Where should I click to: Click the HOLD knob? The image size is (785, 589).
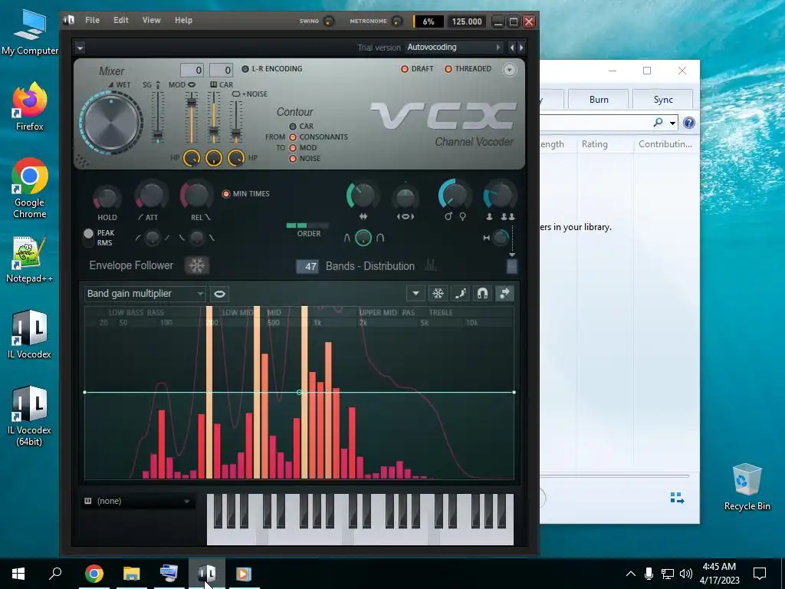pyautogui.click(x=107, y=197)
